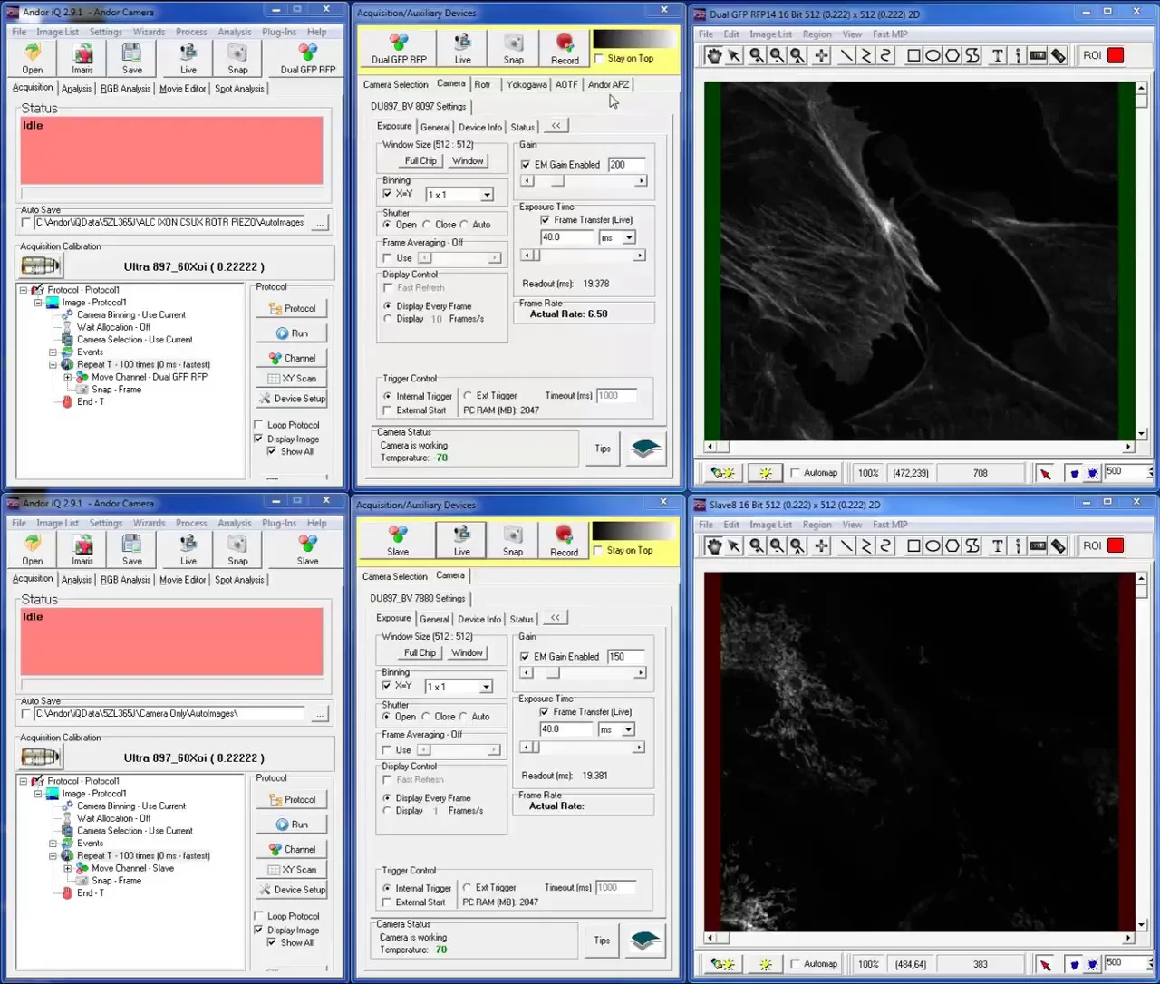Click Slave channel icon in the bottom acquisition window
The image size is (1160, 984).
click(398, 541)
